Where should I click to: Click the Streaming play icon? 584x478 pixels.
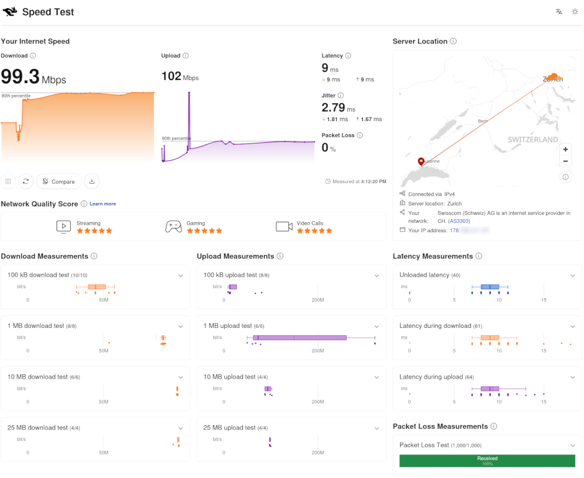tap(63, 227)
